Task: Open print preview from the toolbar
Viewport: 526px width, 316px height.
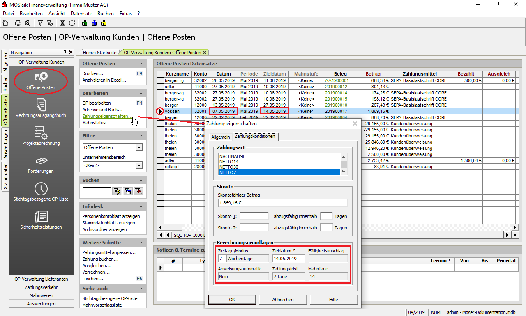Action: click(27, 23)
